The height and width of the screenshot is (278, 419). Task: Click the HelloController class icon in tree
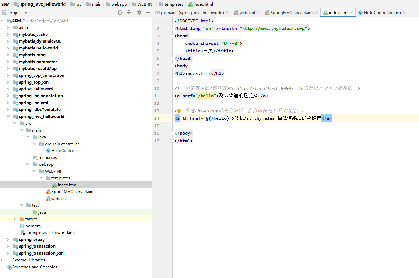[x=48, y=150]
